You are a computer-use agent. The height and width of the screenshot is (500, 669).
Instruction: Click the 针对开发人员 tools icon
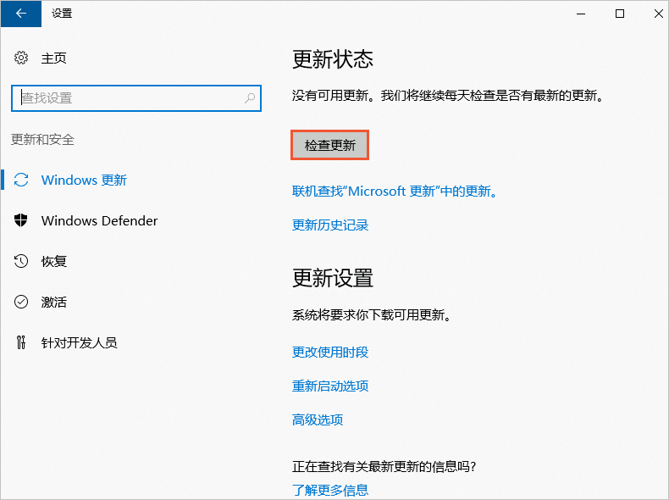[x=21, y=342]
